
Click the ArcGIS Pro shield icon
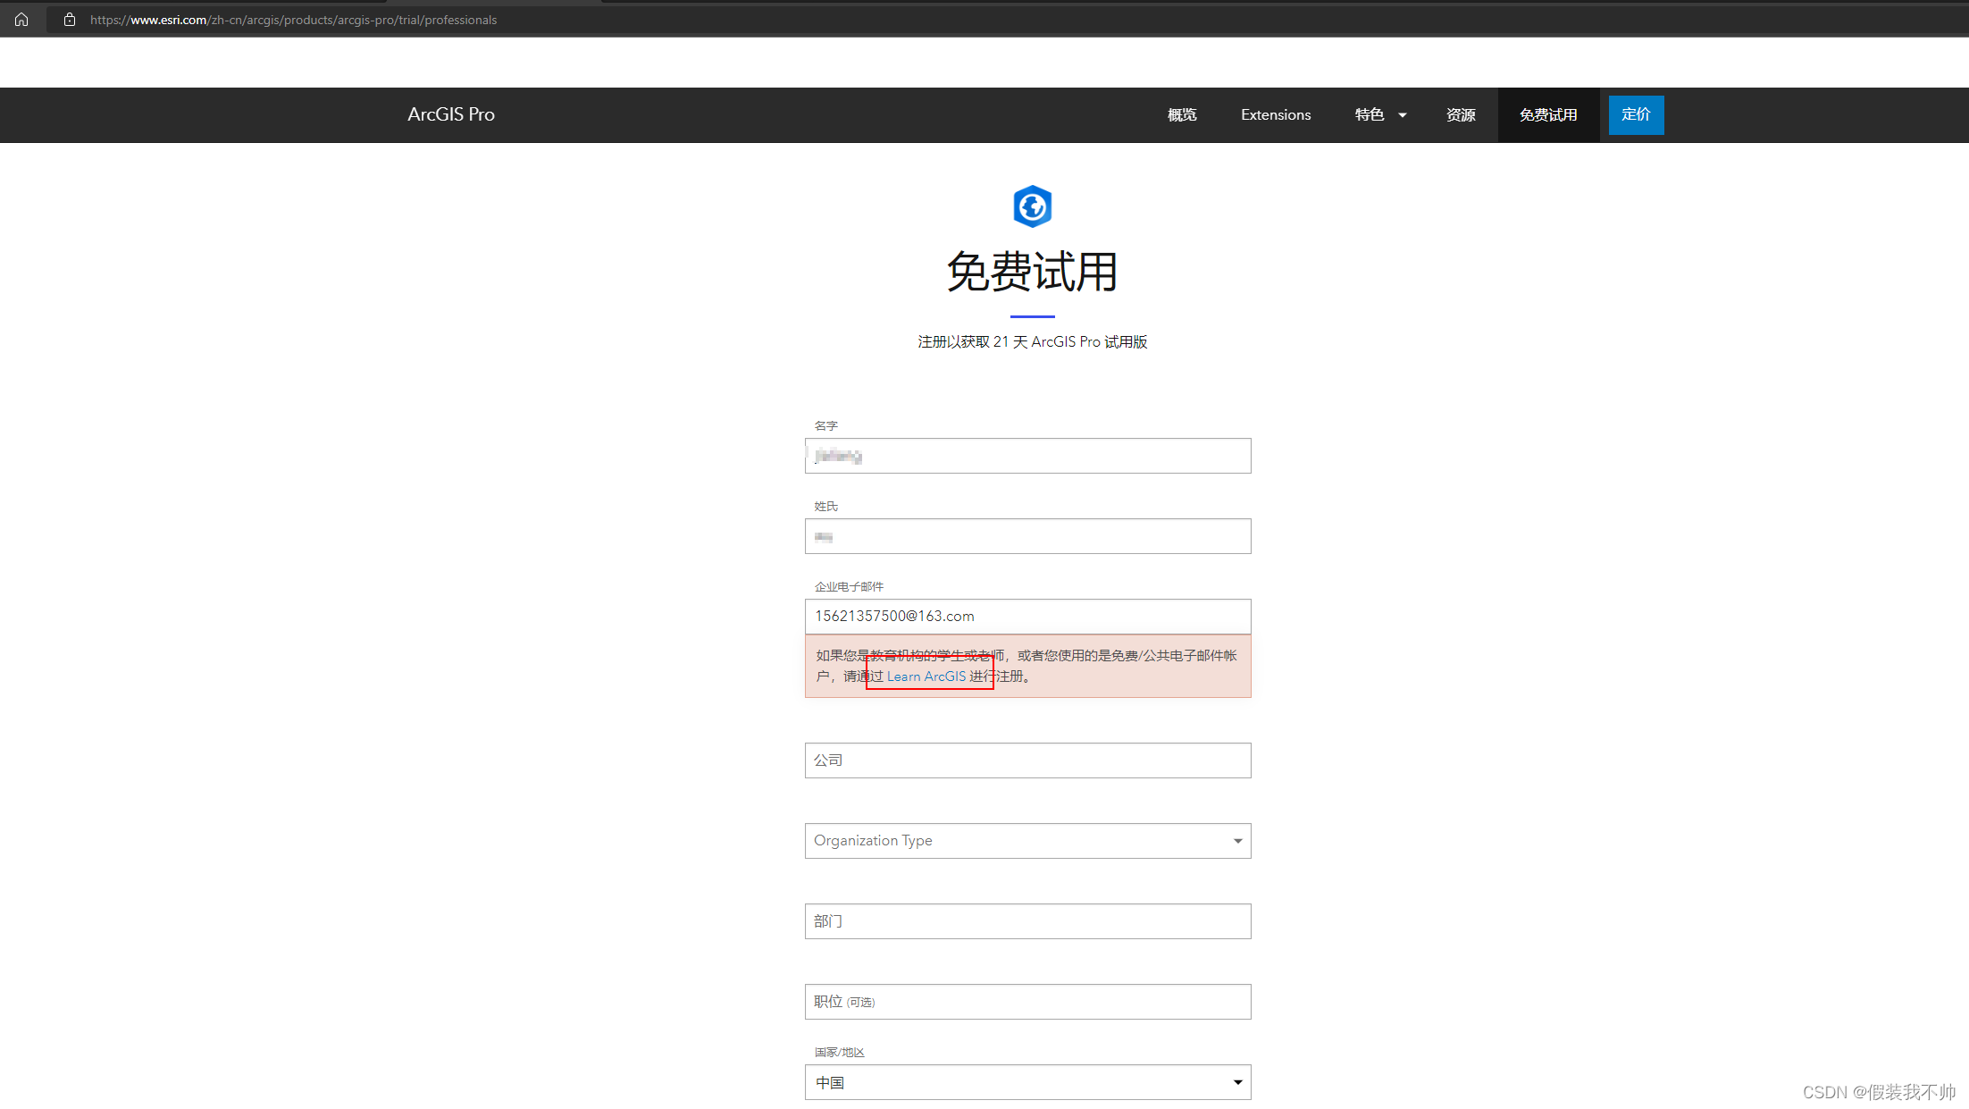[1032, 206]
